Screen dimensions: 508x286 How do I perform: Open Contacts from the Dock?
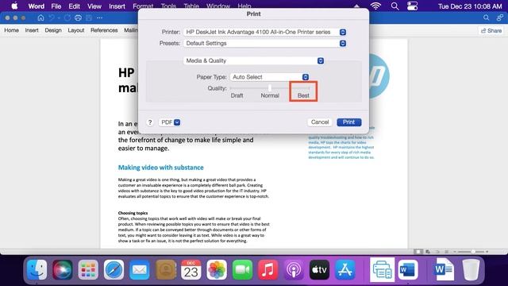tap(166, 269)
